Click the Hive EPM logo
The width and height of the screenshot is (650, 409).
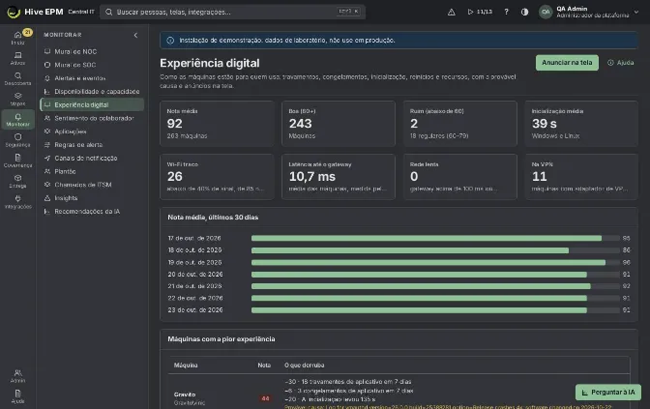tap(35, 12)
